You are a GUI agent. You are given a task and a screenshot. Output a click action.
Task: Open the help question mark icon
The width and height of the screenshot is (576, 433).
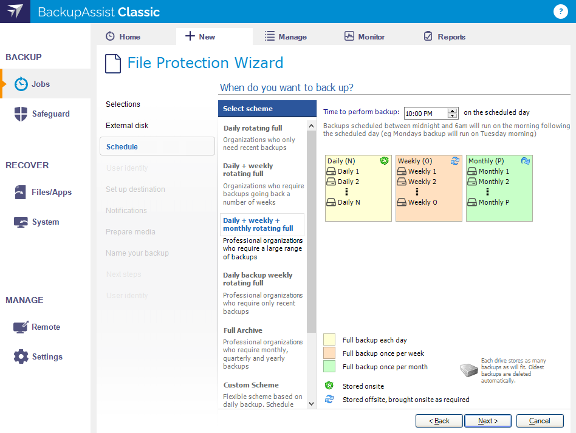tap(561, 12)
